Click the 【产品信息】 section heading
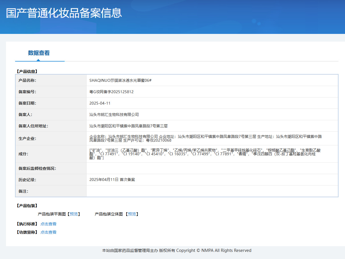Viewport: 345px width, 259px height. 27,72
